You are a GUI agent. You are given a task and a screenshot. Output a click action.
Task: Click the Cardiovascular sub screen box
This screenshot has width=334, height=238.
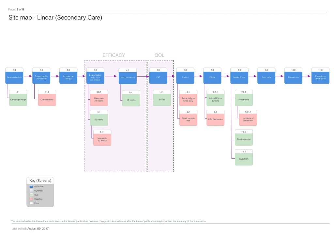244,139
